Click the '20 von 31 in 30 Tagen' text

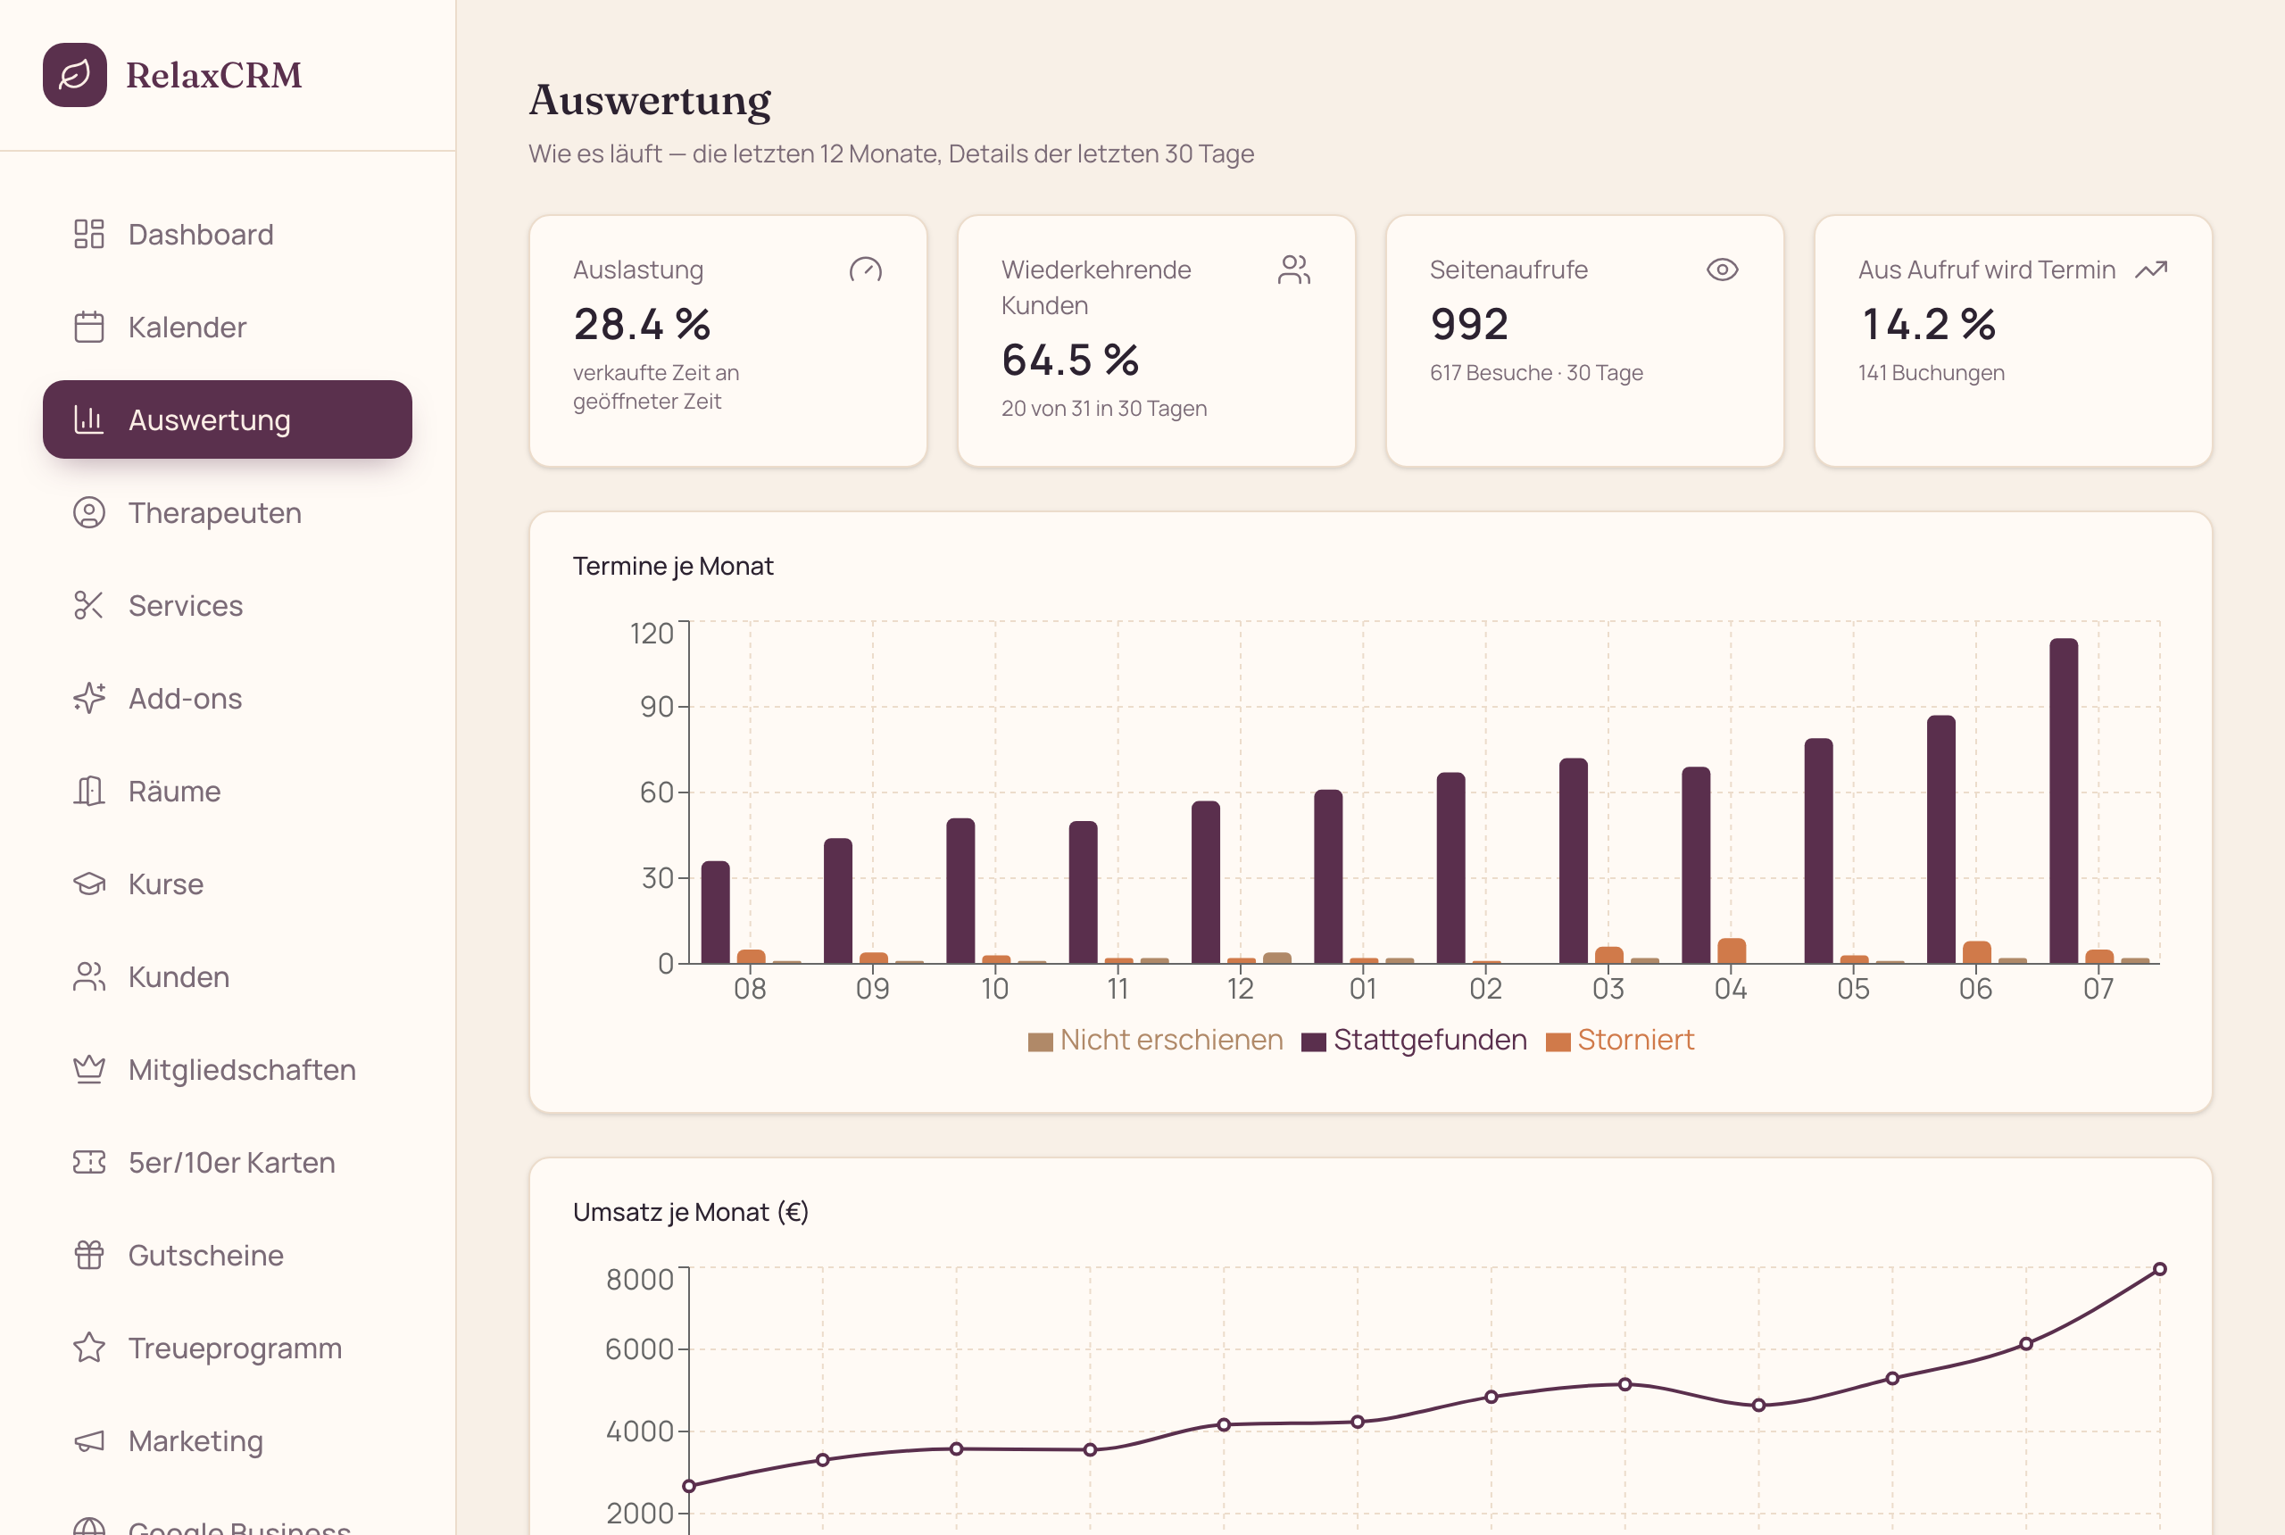pyautogui.click(x=1104, y=408)
